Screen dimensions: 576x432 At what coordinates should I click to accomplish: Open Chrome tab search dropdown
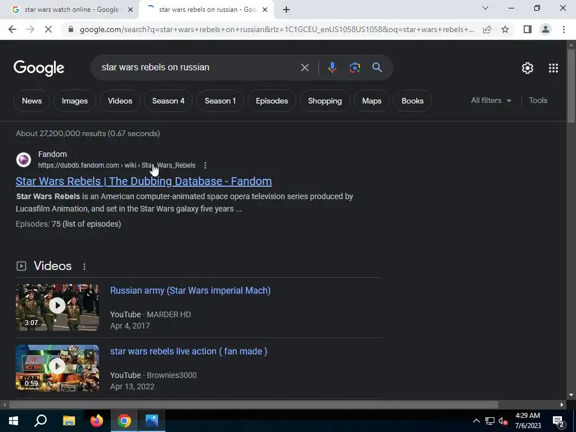coord(485,8)
